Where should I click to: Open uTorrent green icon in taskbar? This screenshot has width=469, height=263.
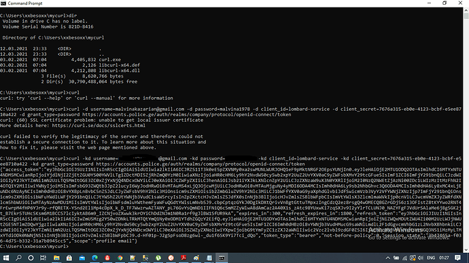click(x=158, y=258)
